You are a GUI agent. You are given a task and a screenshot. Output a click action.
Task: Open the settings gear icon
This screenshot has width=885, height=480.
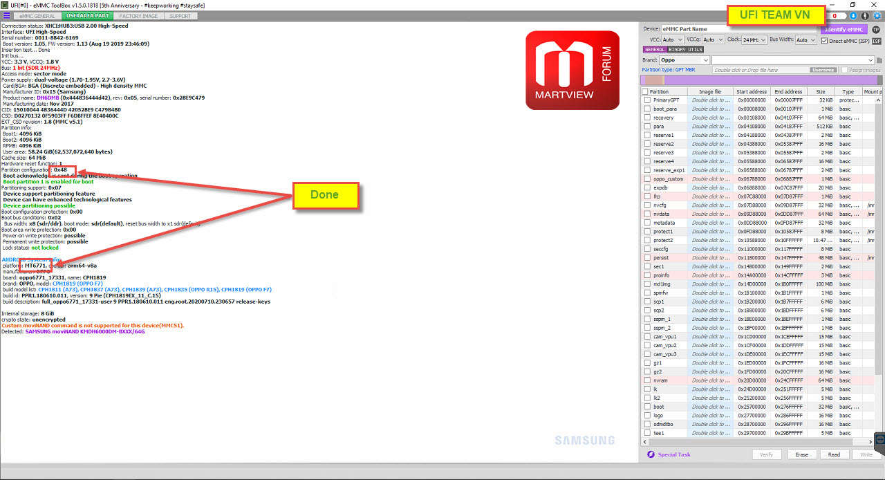(x=876, y=15)
